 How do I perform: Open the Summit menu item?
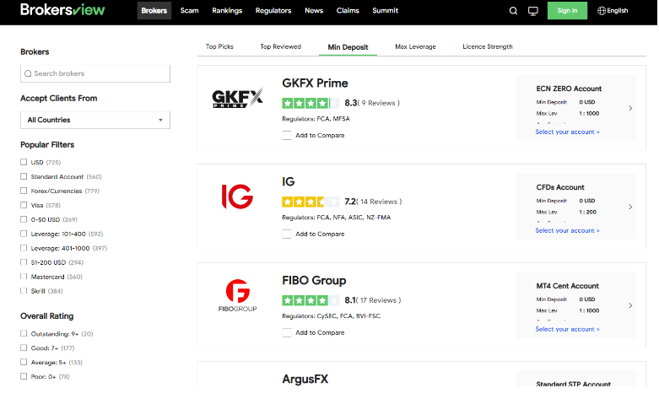point(385,10)
